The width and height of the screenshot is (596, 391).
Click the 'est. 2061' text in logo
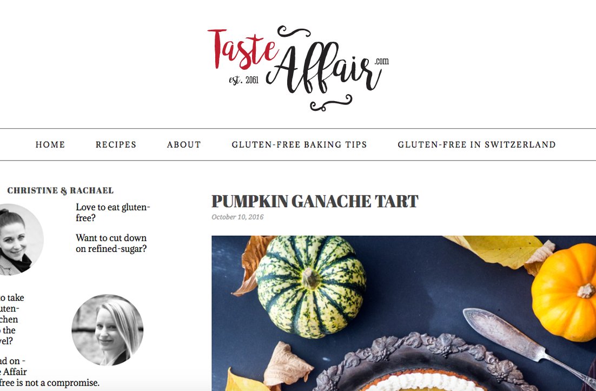coord(243,80)
